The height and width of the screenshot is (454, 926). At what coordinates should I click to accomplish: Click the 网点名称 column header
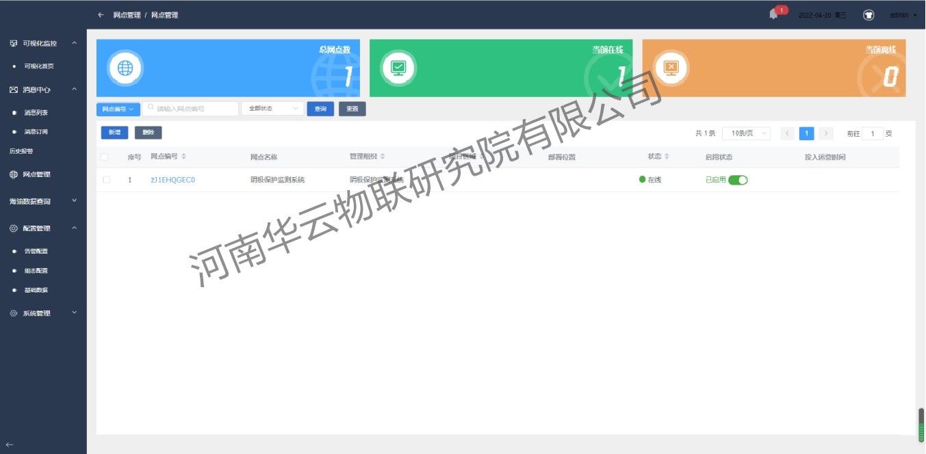click(264, 157)
